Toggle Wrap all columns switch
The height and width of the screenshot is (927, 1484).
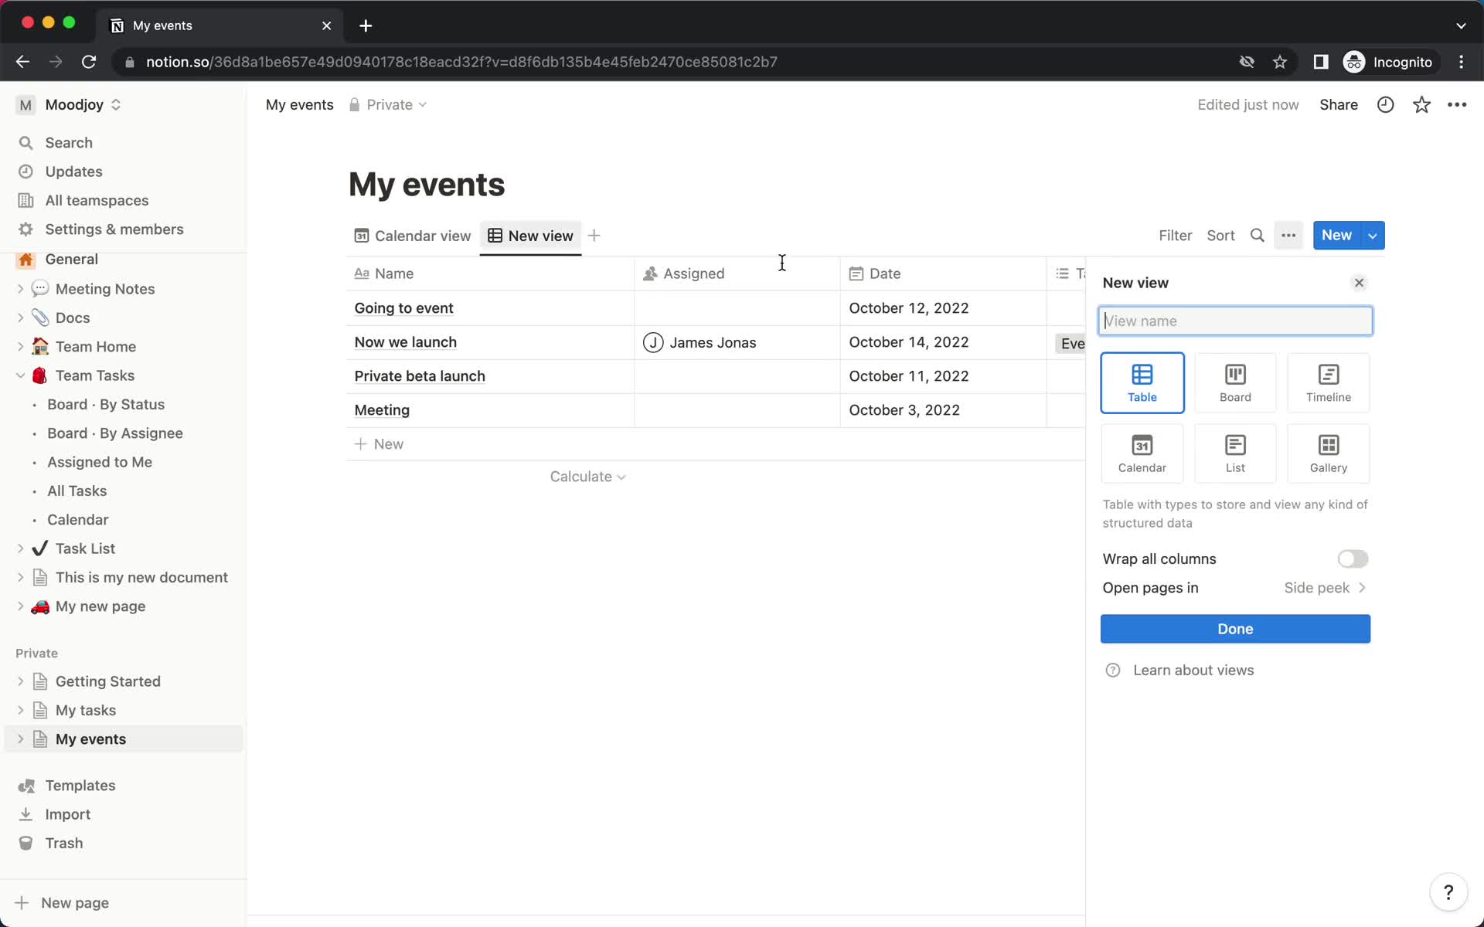click(1352, 559)
